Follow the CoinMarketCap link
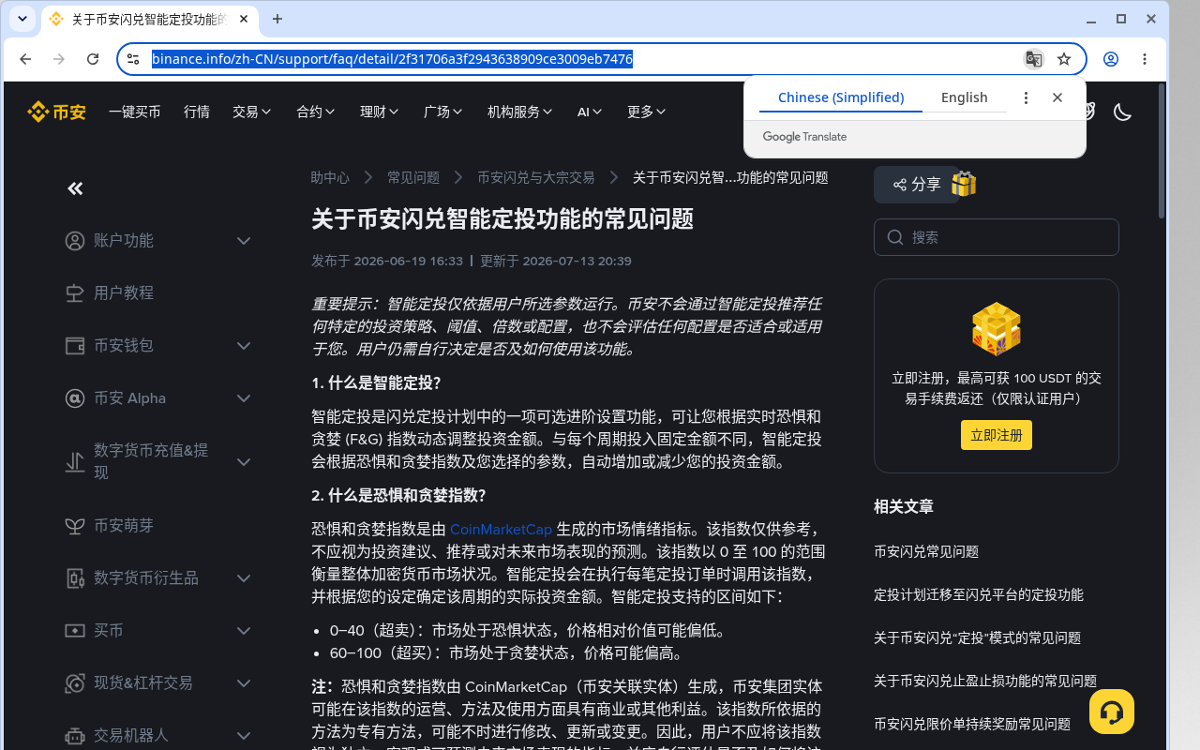This screenshot has width=1200, height=750. point(502,529)
